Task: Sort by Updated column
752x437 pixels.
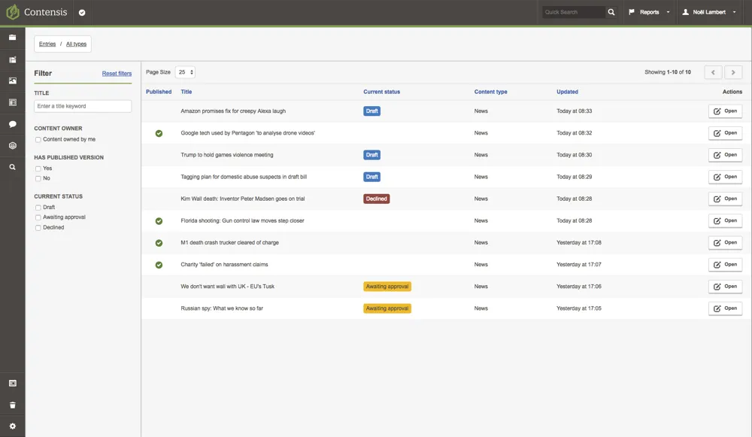Action: (x=567, y=92)
